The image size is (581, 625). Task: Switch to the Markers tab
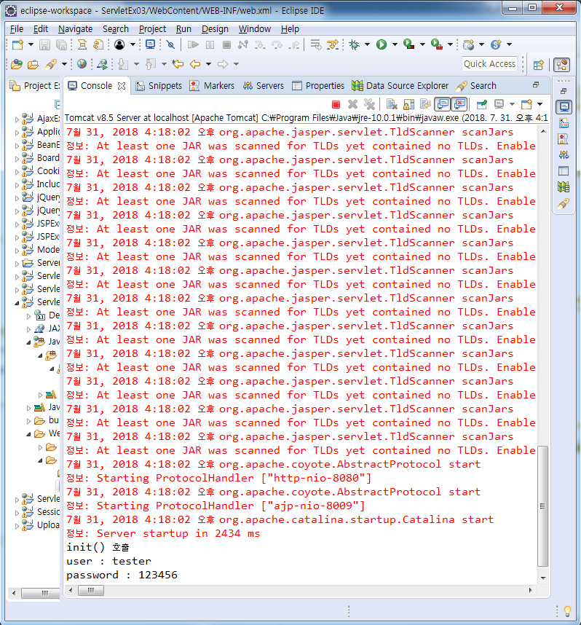point(212,86)
